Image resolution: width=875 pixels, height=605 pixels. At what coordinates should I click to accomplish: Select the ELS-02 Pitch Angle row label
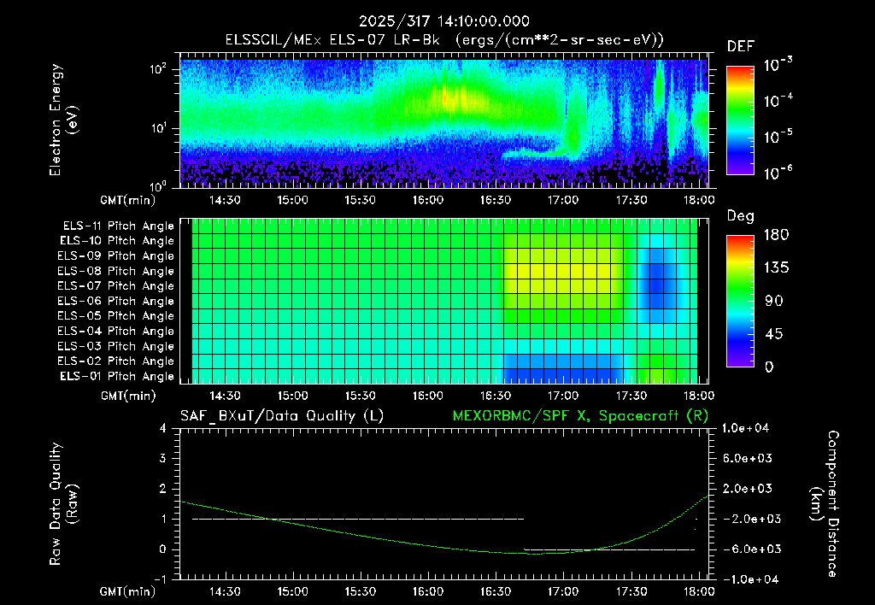[116, 361]
